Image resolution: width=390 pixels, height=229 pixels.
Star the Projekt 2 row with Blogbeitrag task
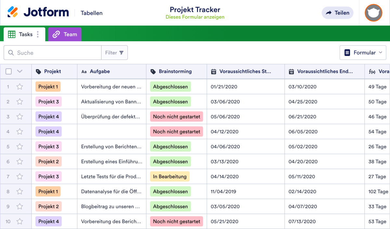pyautogui.click(x=19, y=206)
